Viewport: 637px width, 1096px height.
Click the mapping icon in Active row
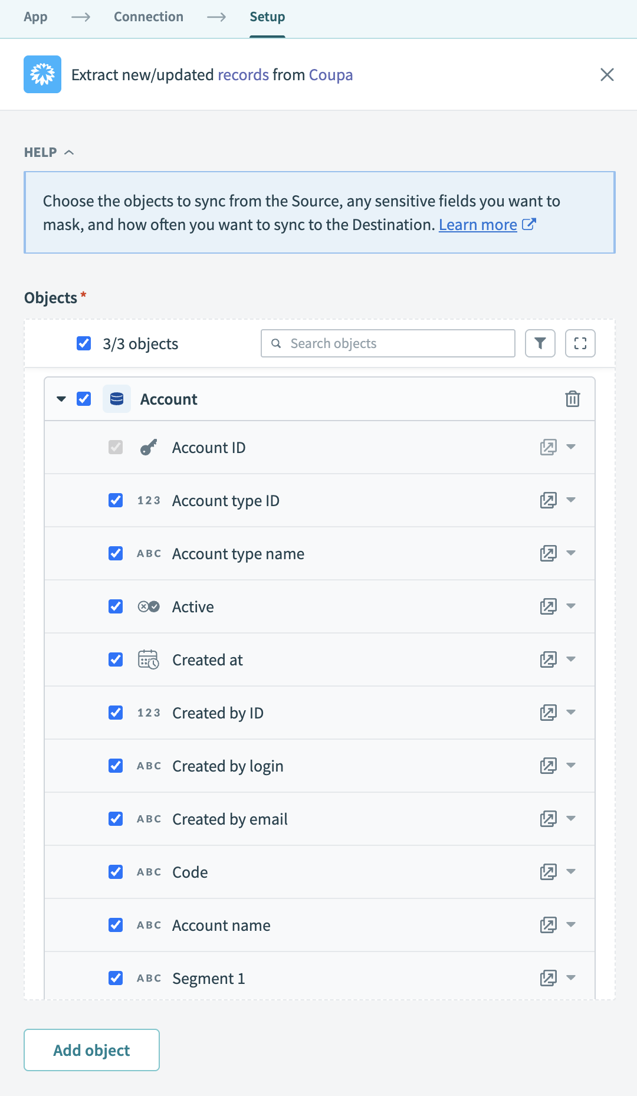[548, 606]
